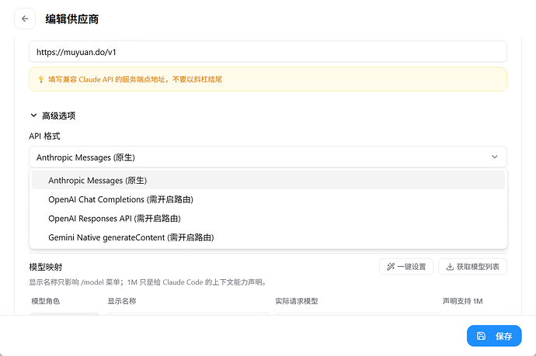
Task: Click the URL field with https://muyuan.do/v1
Action: 268,52
